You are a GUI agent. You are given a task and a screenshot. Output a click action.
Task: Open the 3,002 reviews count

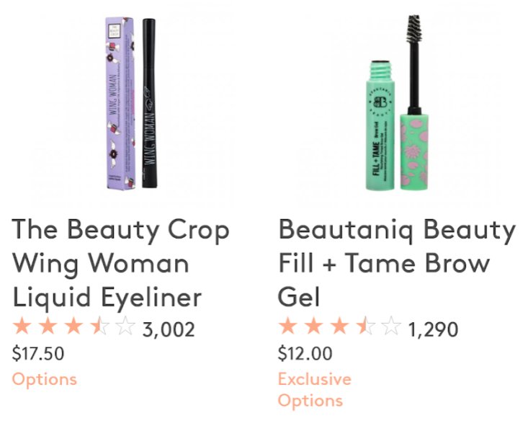[169, 329]
